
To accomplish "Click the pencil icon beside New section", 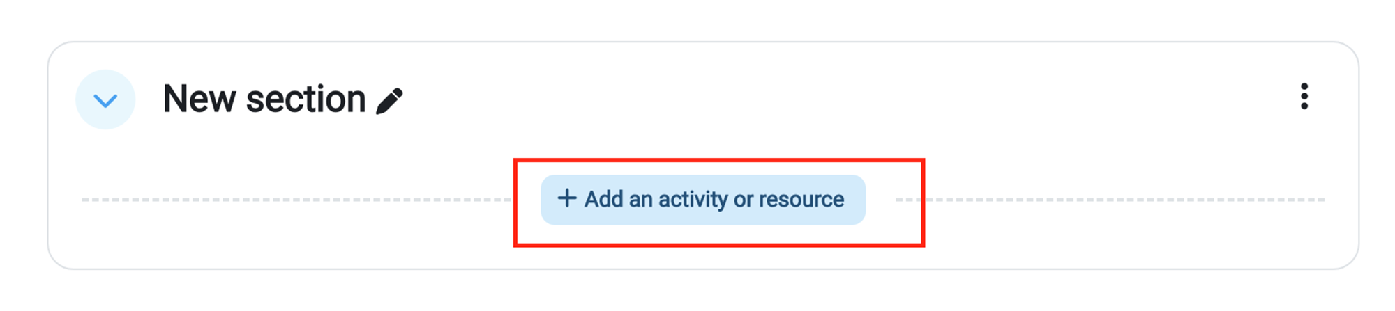I will click(389, 100).
